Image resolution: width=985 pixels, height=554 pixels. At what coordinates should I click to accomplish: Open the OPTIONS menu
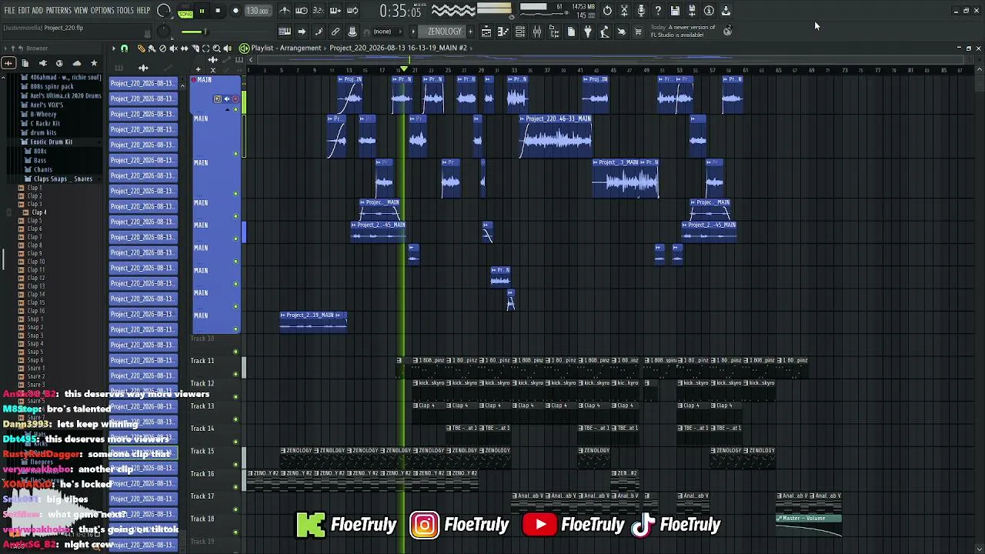[x=102, y=11]
